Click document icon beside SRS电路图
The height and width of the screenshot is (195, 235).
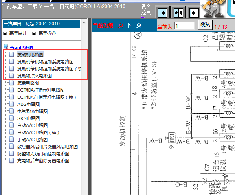12,118
